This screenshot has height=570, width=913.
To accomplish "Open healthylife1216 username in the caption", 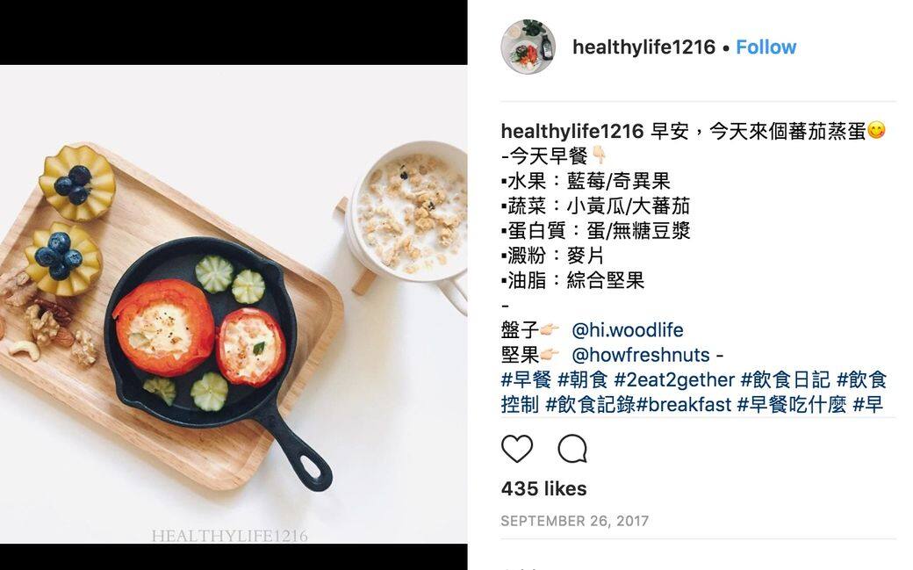I will point(572,131).
